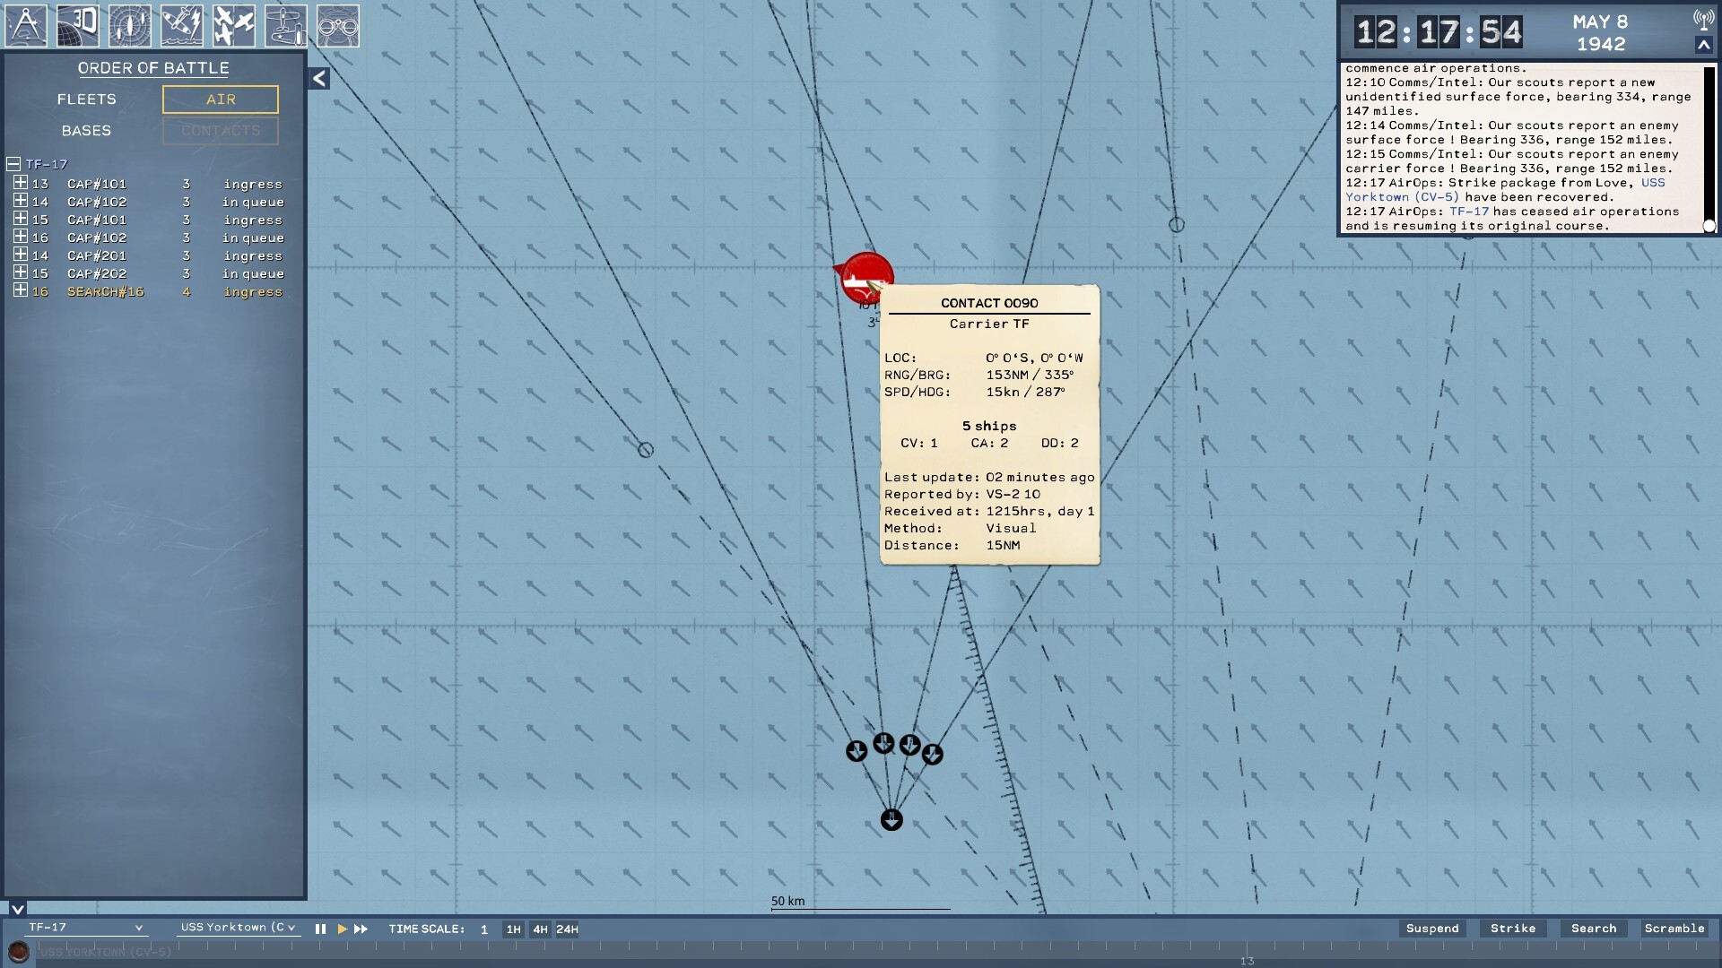Screen dimensions: 1722x968
Task: Collapse the TF-17 tree group
Action: [x=13, y=164]
